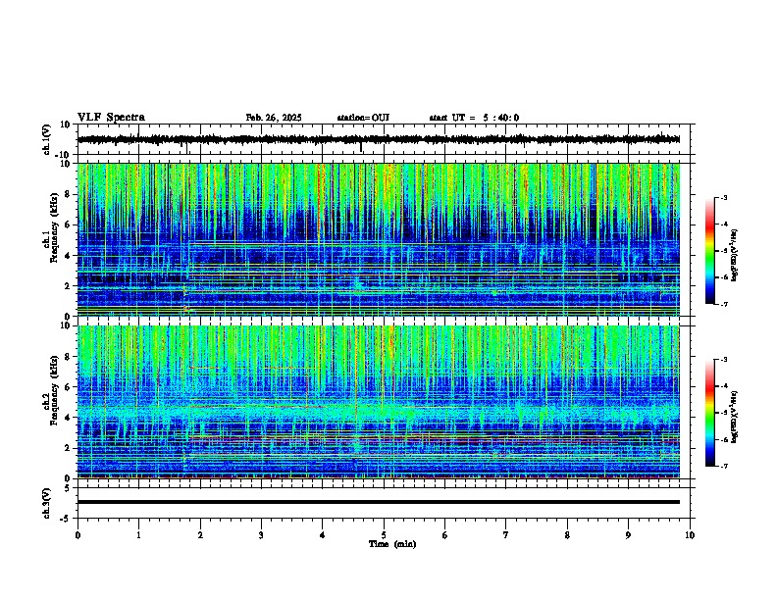Click the ch.2 color bar unit label
The height and width of the screenshot is (600, 777).
pos(735,417)
